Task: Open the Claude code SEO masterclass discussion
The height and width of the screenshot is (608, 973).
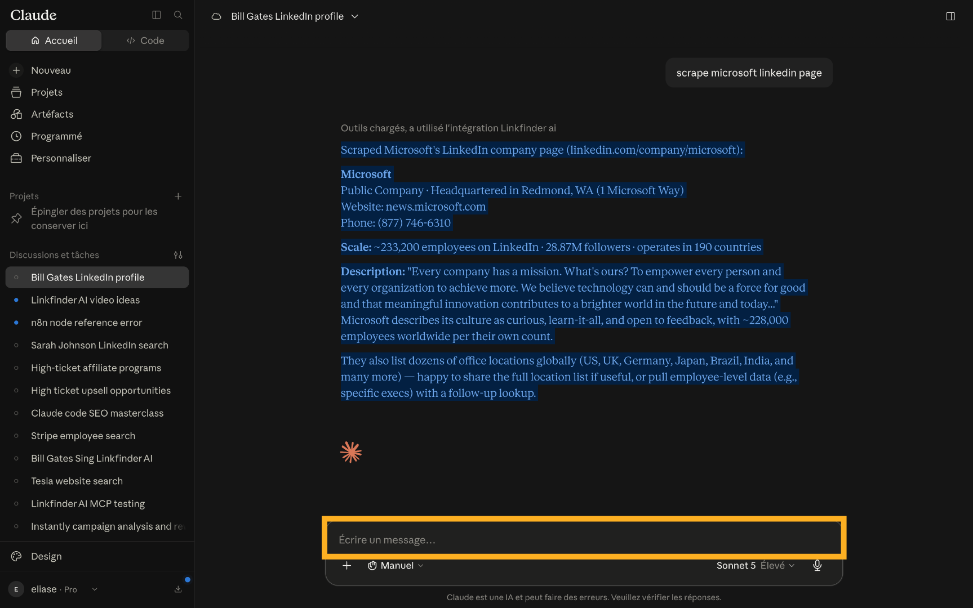Action: point(97,413)
